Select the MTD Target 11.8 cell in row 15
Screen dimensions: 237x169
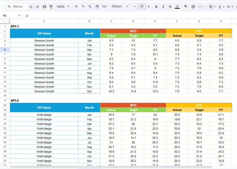click(133, 91)
